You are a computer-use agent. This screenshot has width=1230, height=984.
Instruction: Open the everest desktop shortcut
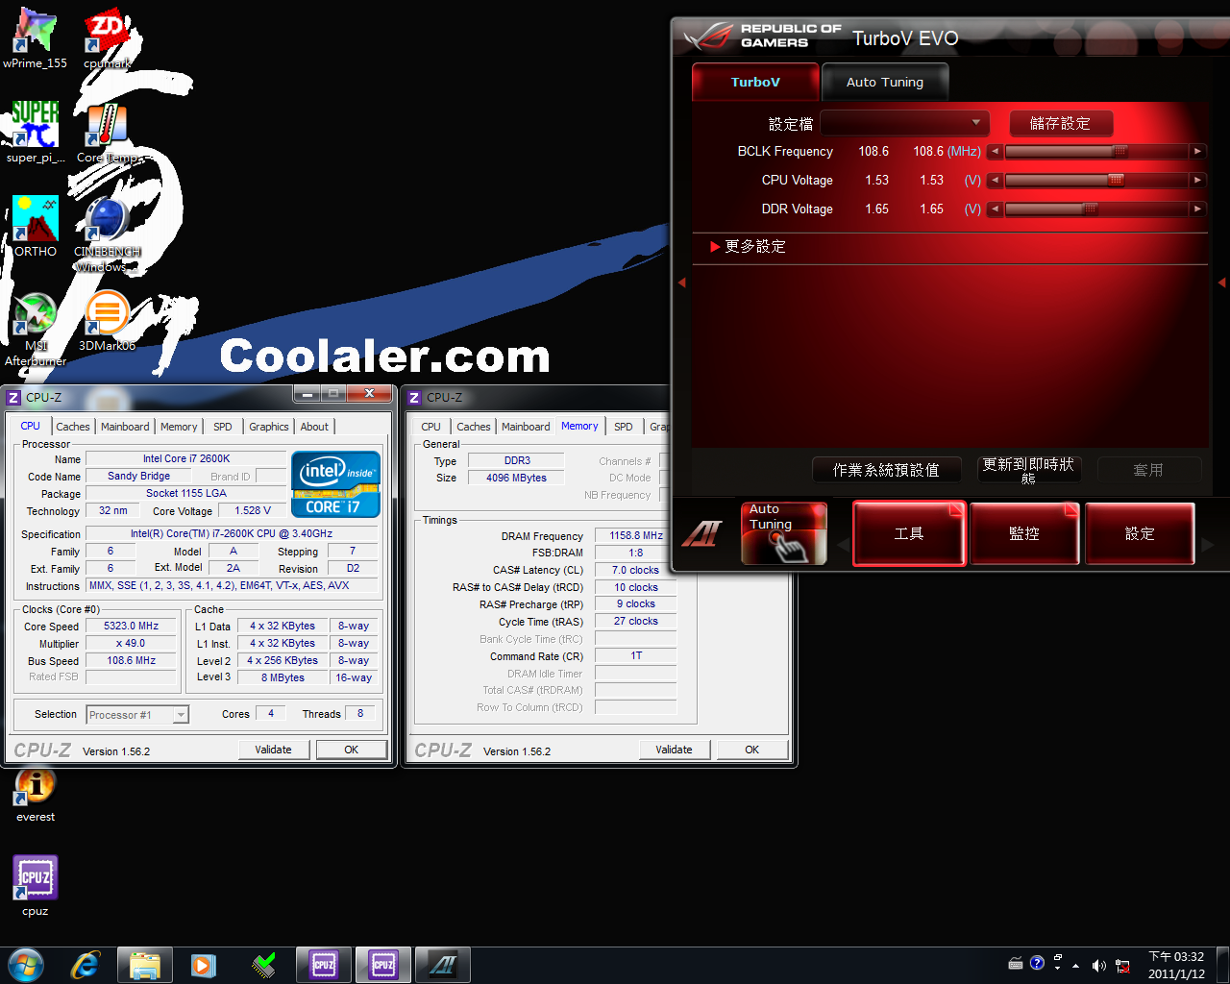pyautogui.click(x=35, y=794)
